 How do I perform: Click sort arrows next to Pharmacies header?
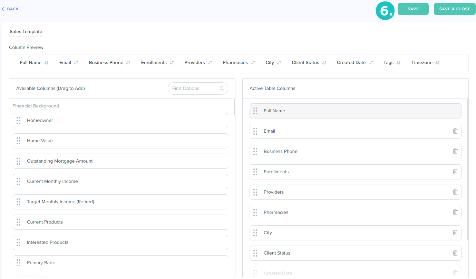pyautogui.click(x=253, y=63)
